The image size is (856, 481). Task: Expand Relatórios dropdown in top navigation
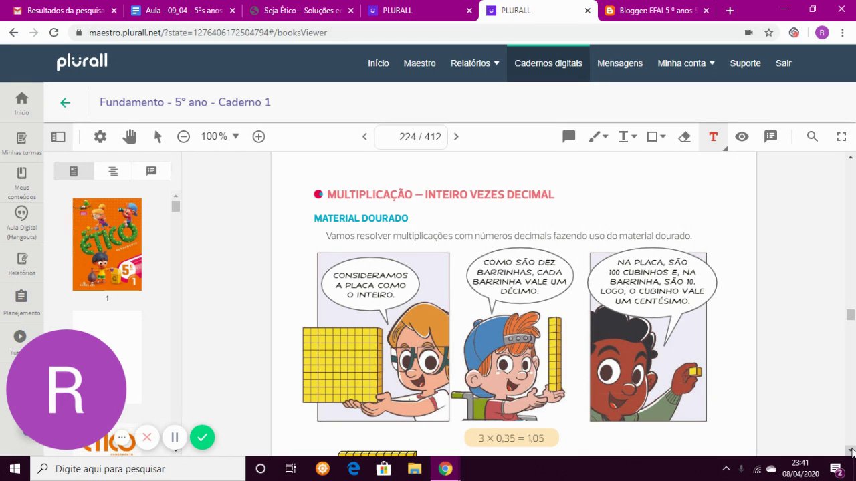click(475, 63)
